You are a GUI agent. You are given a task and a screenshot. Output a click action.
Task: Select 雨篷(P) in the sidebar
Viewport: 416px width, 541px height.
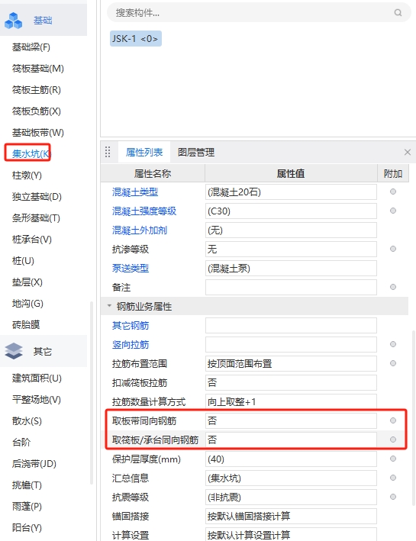[27, 507]
